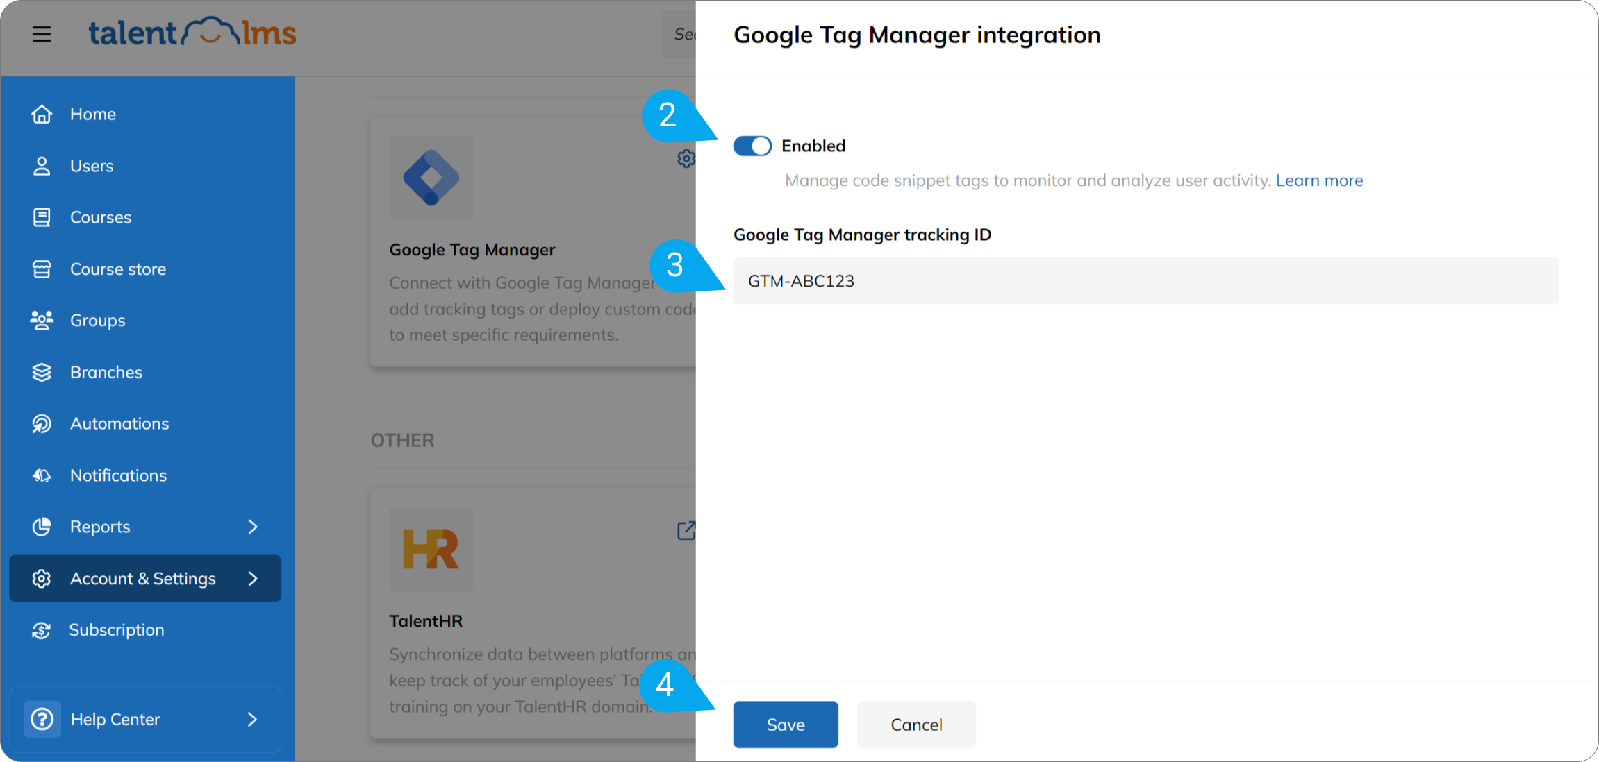Save the Google Tag Manager integration
The width and height of the screenshot is (1599, 762).
pos(786,725)
